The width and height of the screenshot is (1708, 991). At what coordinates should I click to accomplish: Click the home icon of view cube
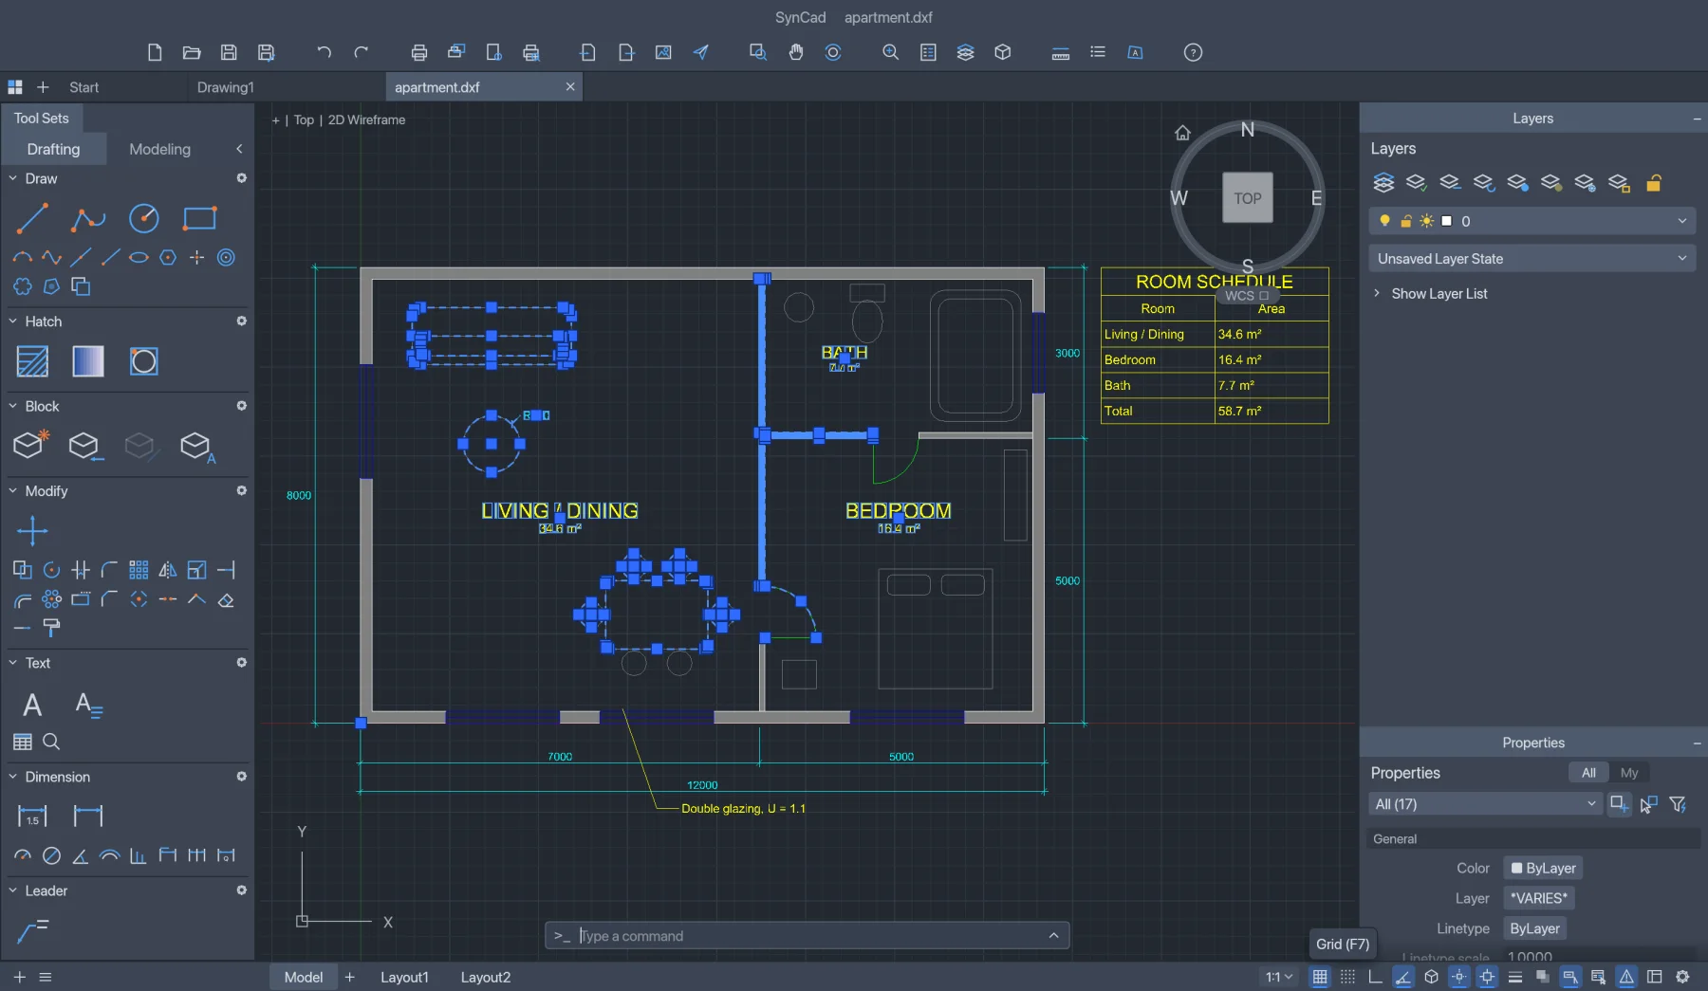[1182, 133]
